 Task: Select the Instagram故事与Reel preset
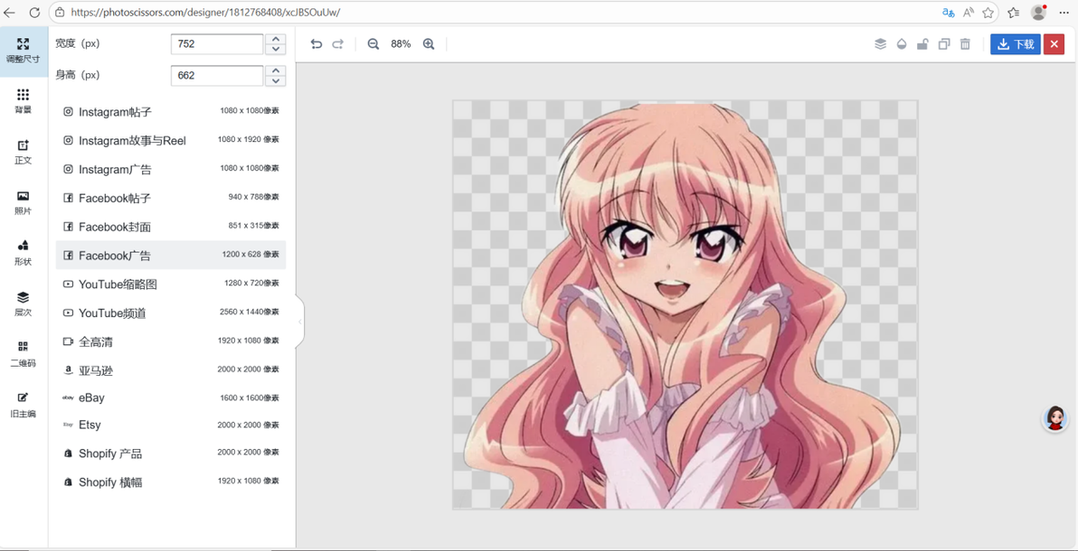(x=171, y=140)
